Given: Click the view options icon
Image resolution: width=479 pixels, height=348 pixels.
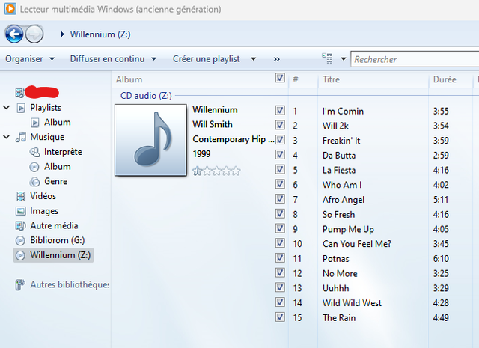Looking at the screenshot, I should tap(327, 58).
